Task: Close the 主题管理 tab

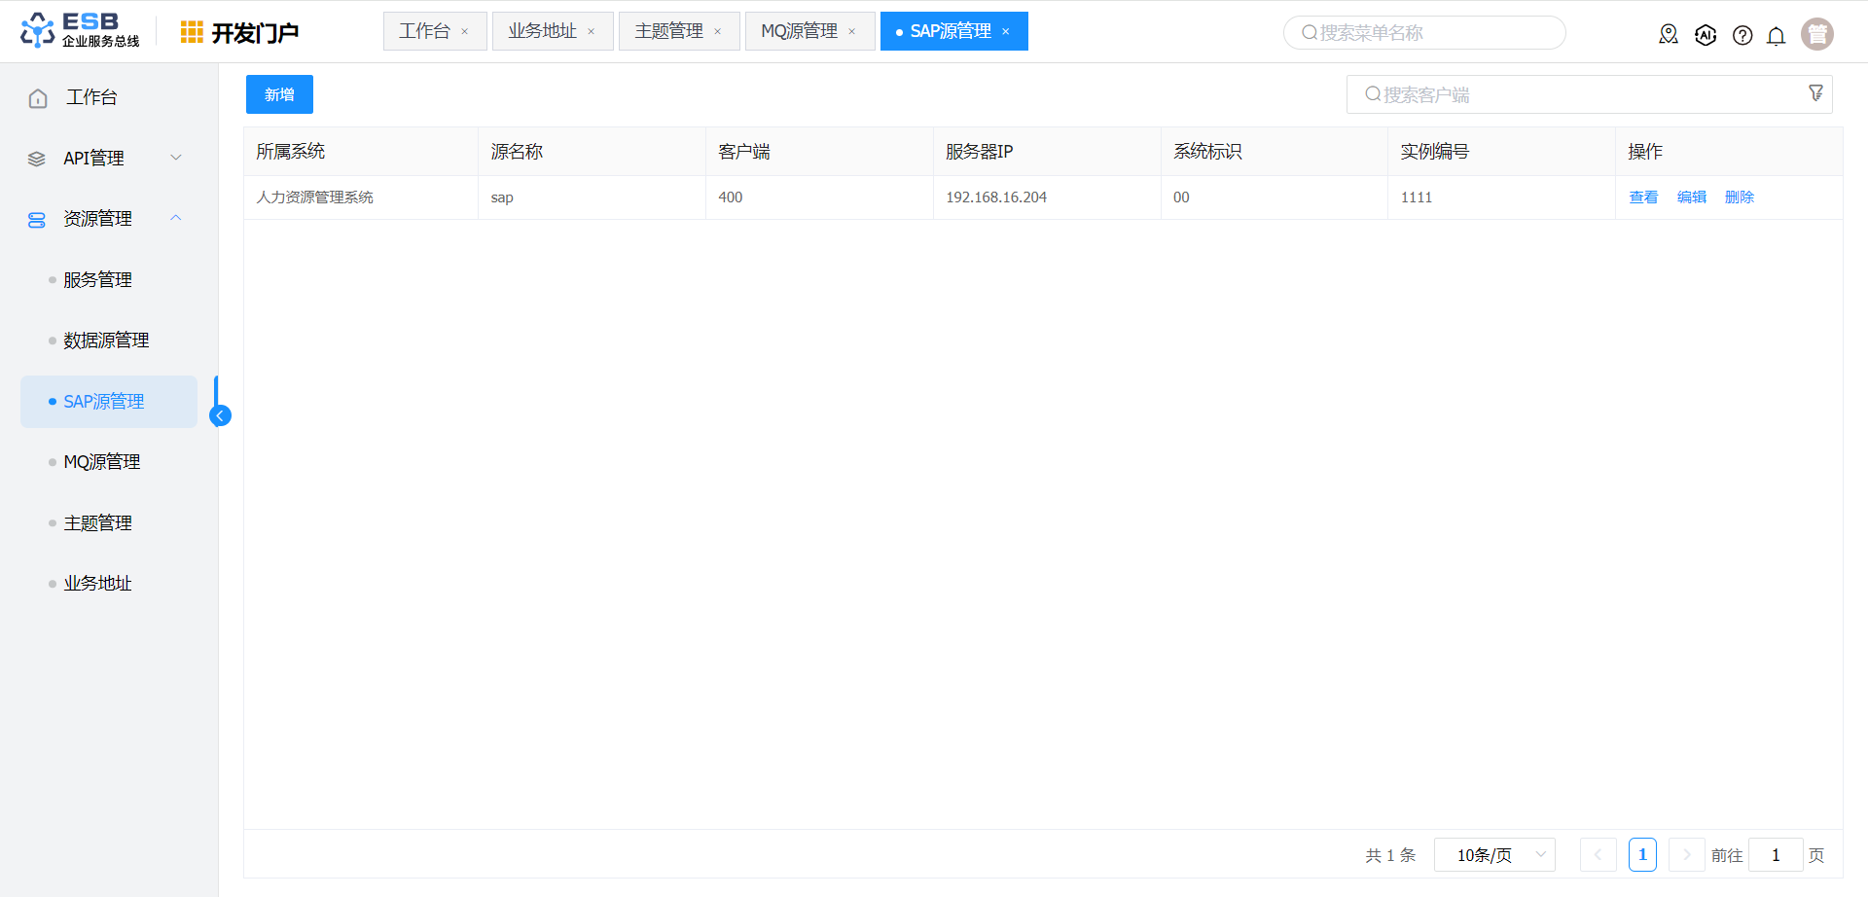Action: coord(718,32)
